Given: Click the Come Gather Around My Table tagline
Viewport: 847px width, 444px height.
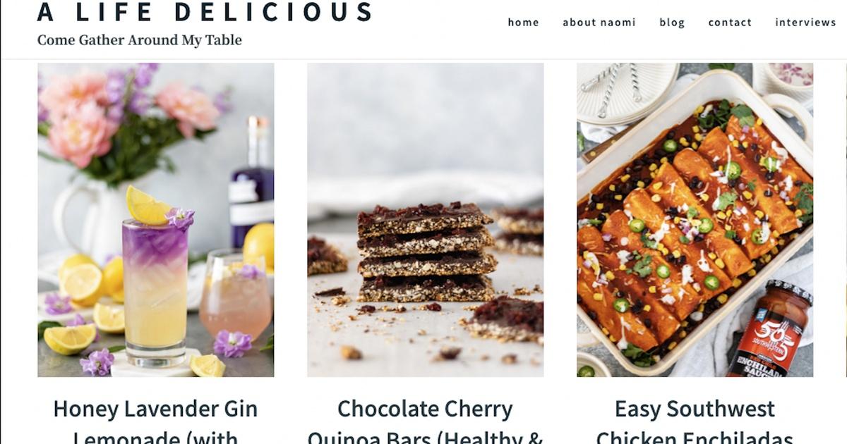Looking at the screenshot, I should pos(140,40).
